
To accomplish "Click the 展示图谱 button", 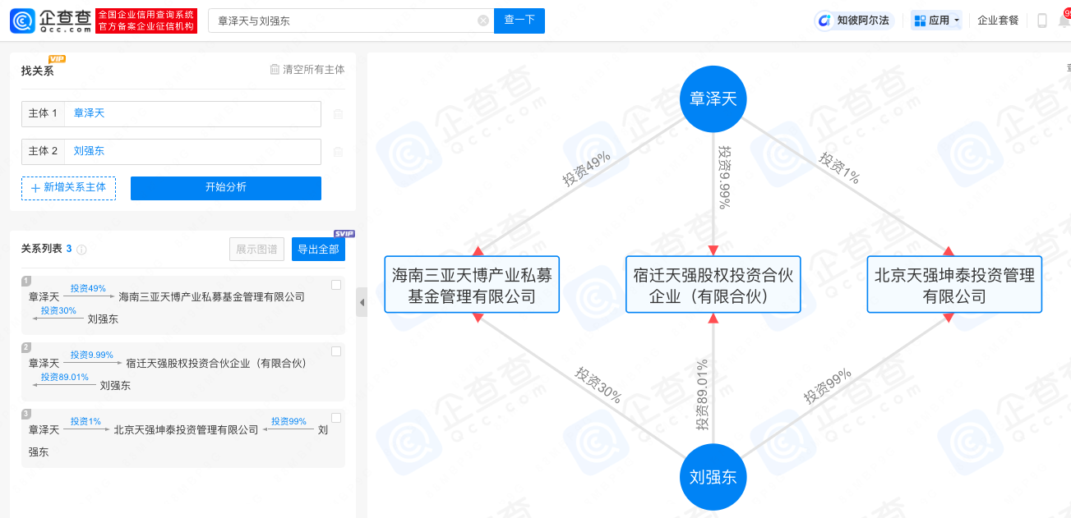I will 257,250.
